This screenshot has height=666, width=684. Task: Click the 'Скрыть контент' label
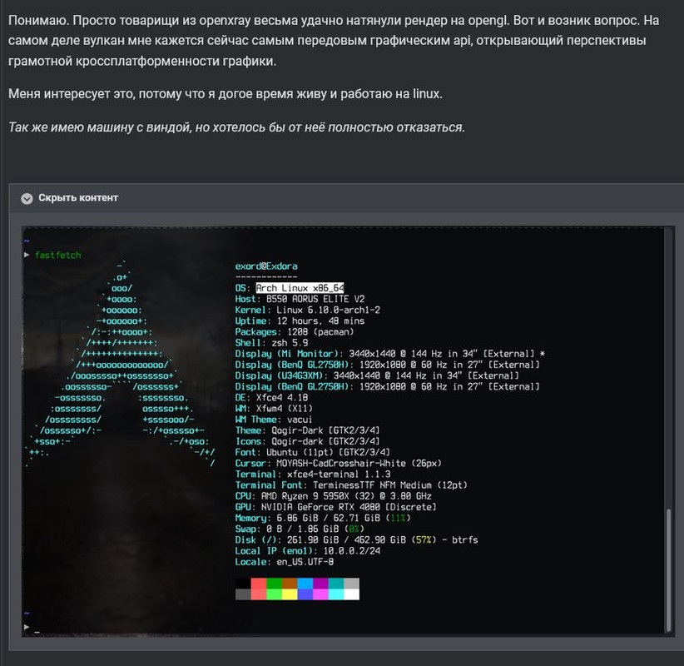(x=78, y=197)
